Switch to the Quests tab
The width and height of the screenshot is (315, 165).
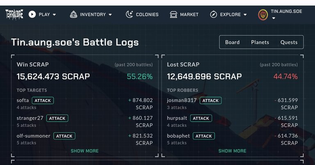pyautogui.click(x=289, y=42)
